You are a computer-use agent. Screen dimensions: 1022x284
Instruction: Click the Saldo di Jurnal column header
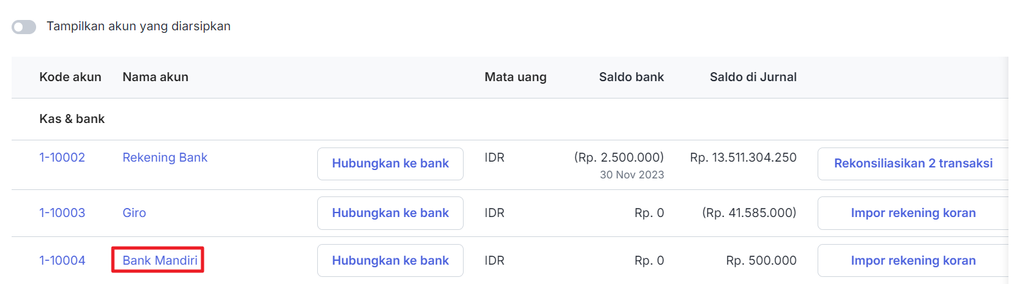click(753, 77)
